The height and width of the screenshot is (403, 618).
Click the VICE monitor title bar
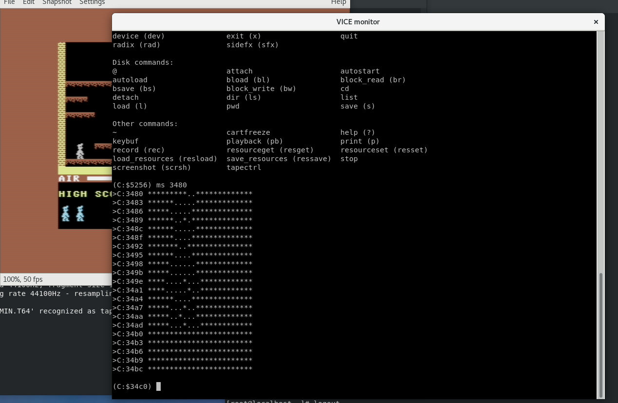tap(357, 22)
